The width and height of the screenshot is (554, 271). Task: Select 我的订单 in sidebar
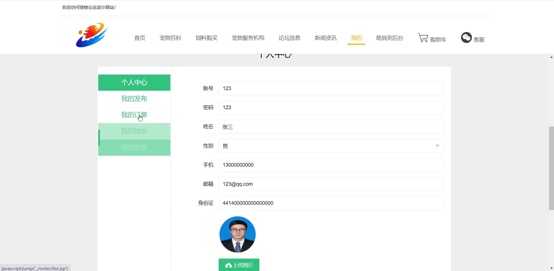[134, 115]
